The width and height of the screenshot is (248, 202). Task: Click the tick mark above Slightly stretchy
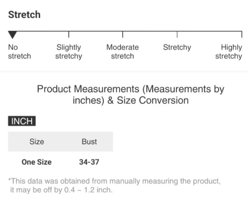69,35
